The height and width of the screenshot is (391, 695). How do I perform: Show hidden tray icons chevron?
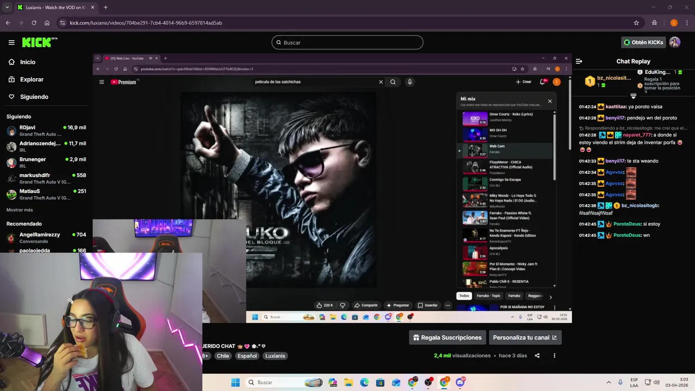coord(609,382)
